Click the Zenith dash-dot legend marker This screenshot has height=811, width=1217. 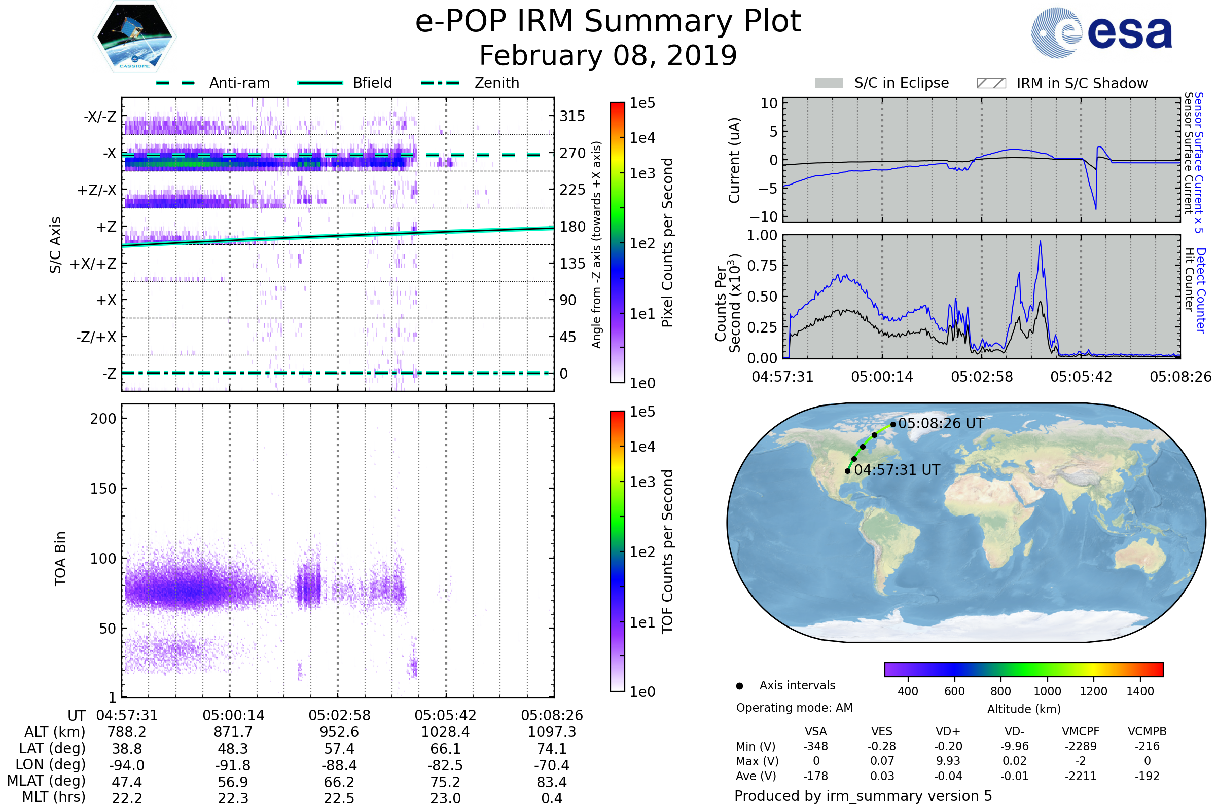pos(440,83)
